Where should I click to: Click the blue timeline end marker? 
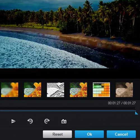(x=137, y=113)
